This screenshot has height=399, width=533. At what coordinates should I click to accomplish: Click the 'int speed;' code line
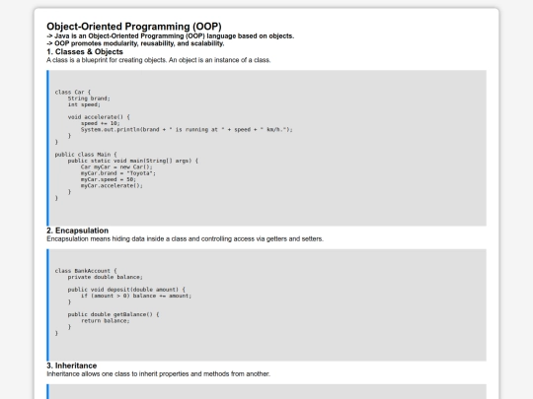click(84, 104)
